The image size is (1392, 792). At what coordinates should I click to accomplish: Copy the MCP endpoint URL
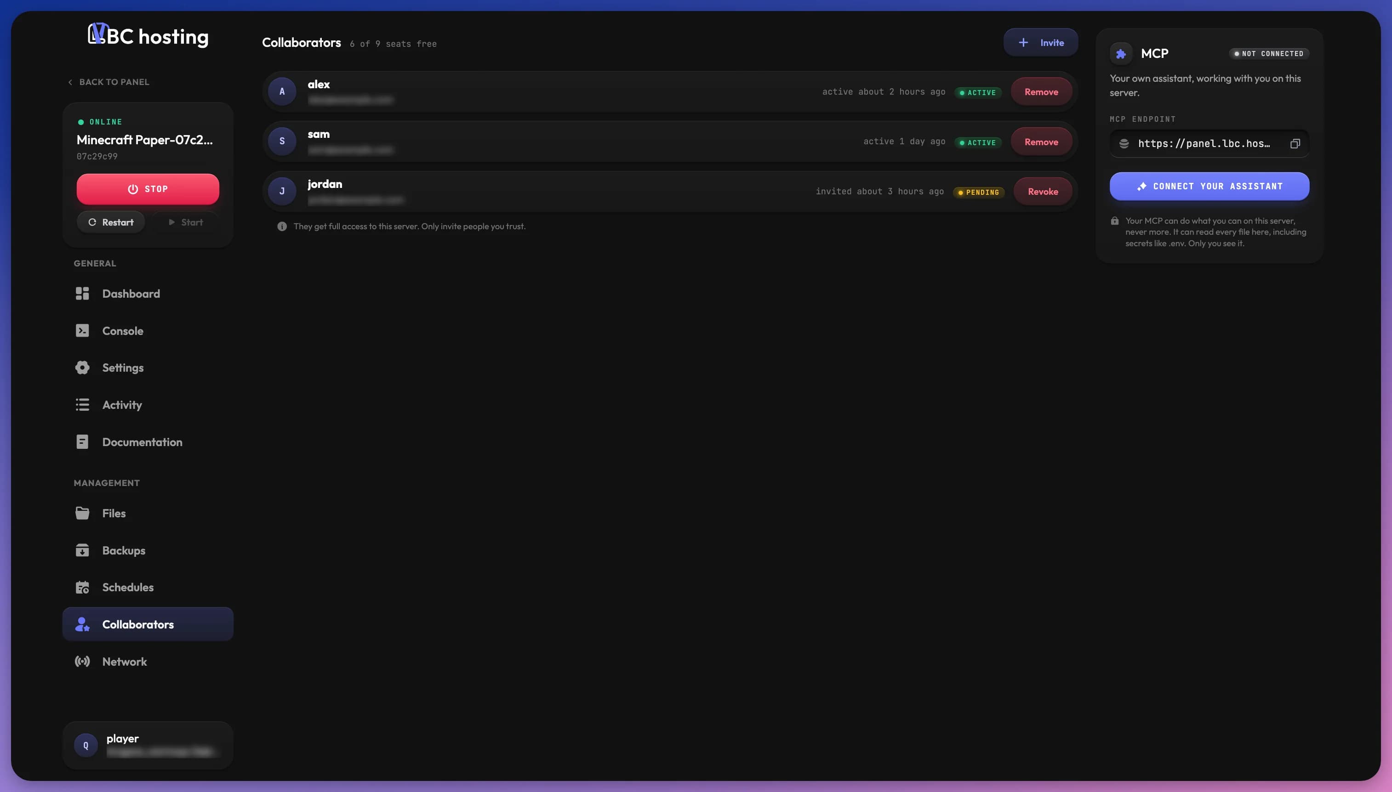[1295, 144]
